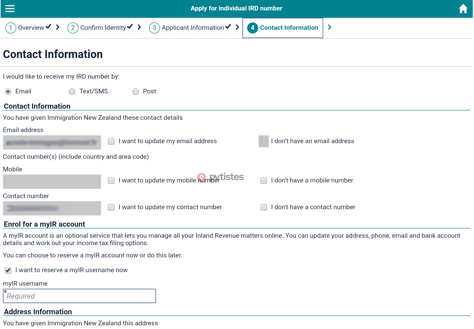Click the step 3 circle for Applicant Information

coord(154,28)
